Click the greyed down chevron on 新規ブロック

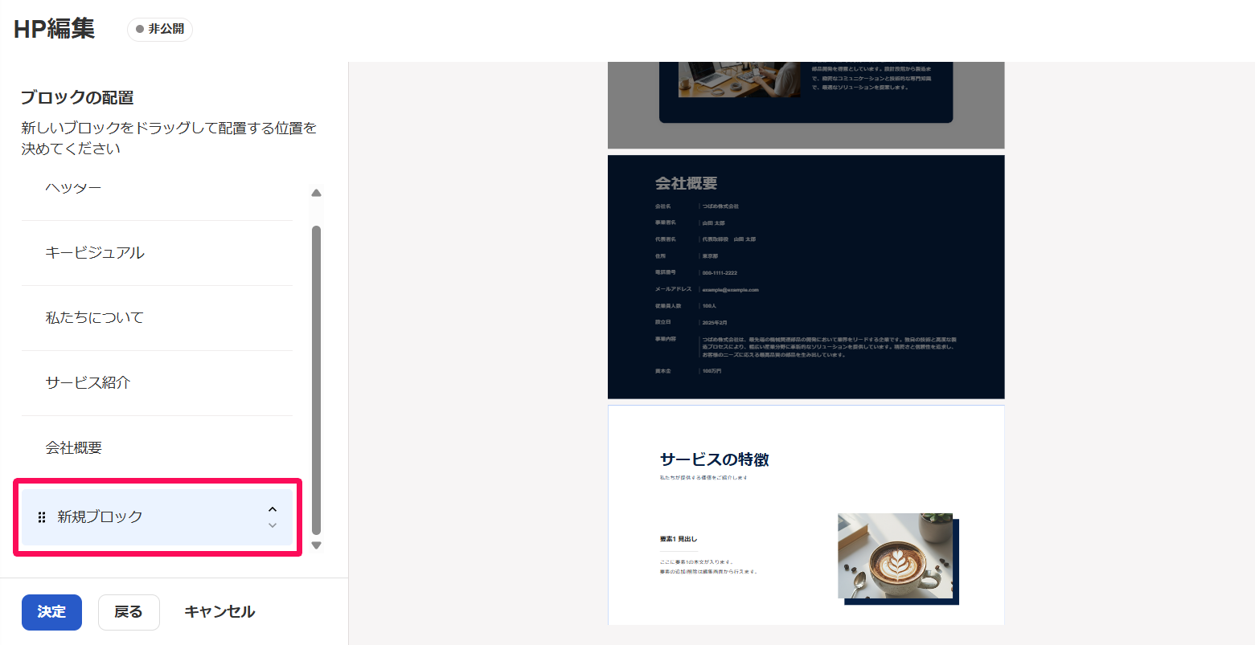[x=273, y=525]
